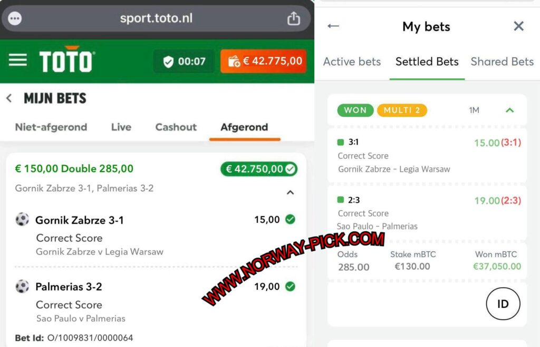Click the back arrow in My bets
Viewport: 540px width, 347px height.
click(x=333, y=26)
